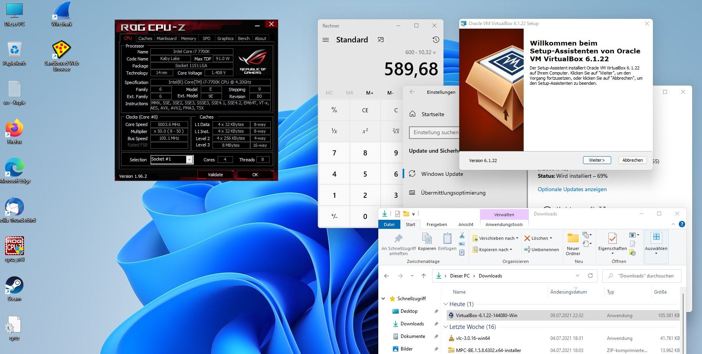The height and width of the screenshot is (354, 702).
Task: Open the Memory tab in CPU-Z
Action: (189, 38)
